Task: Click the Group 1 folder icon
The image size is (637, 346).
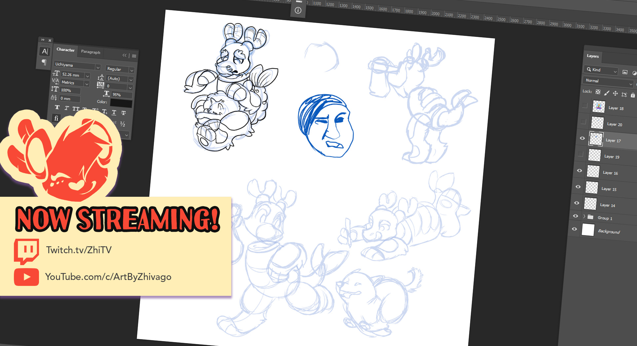Action: [x=590, y=217]
